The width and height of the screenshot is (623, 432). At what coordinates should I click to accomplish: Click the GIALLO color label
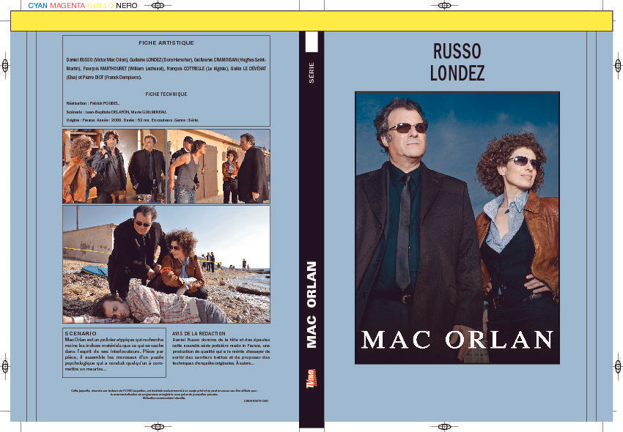point(100,6)
